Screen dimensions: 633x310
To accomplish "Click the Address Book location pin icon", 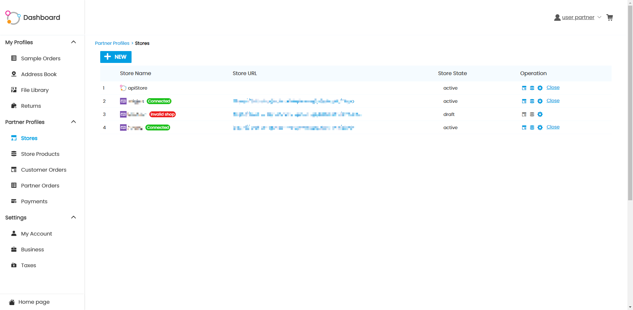I will coord(14,74).
